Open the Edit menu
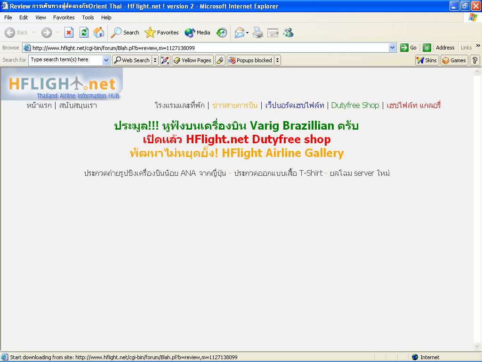Screen dimensions: 482x362 click(x=24, y=17)
